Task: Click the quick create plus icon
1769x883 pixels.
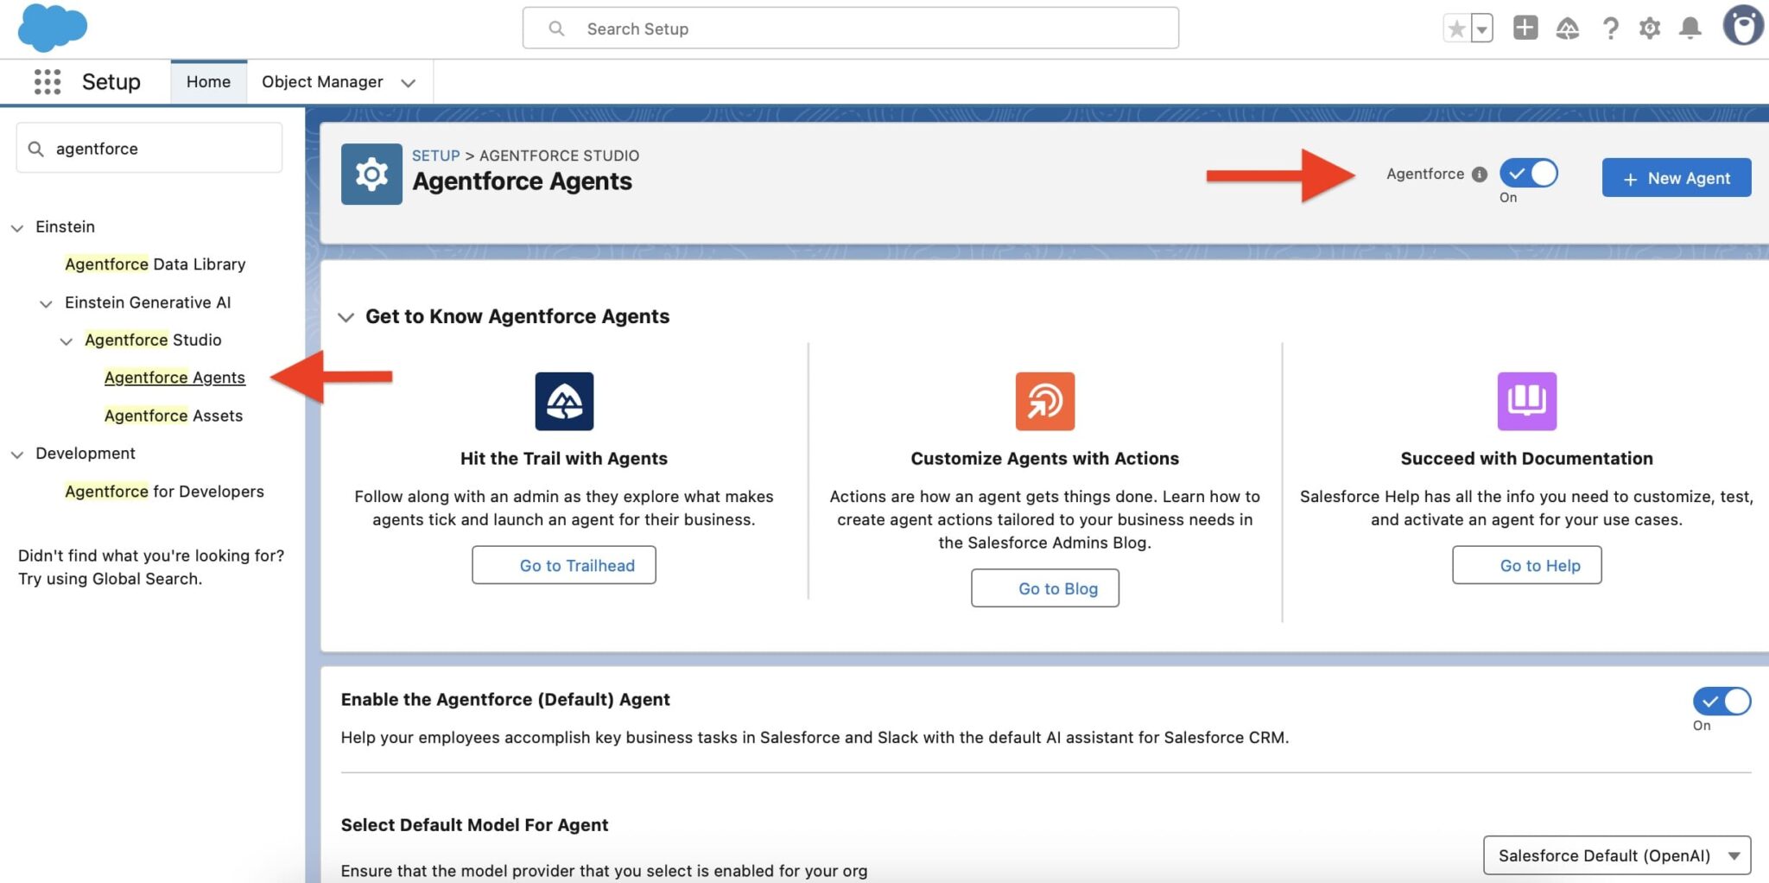Action: (x=1525, y=28)
